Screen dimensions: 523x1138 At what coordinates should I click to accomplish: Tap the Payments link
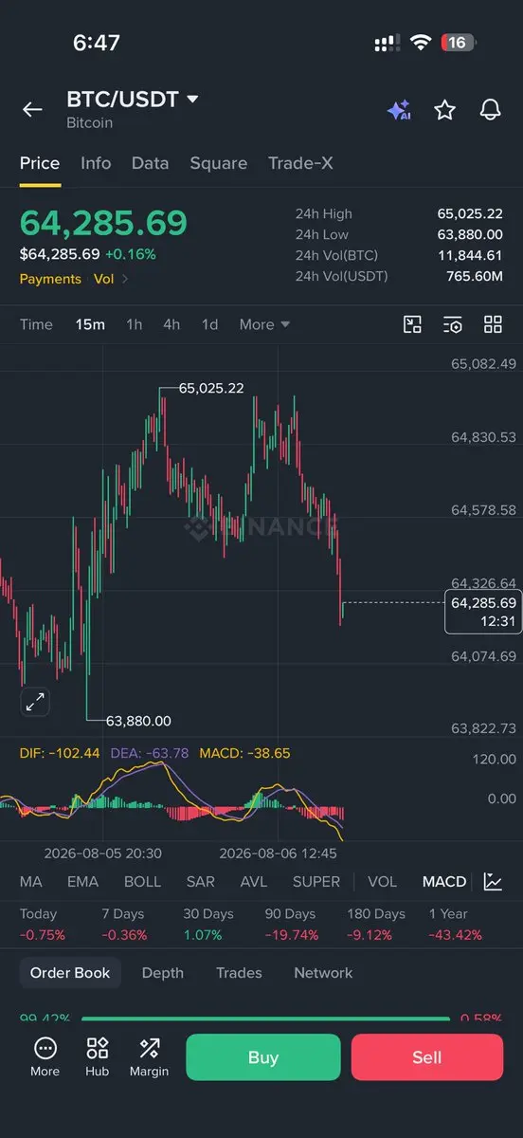tap(50, 279)
